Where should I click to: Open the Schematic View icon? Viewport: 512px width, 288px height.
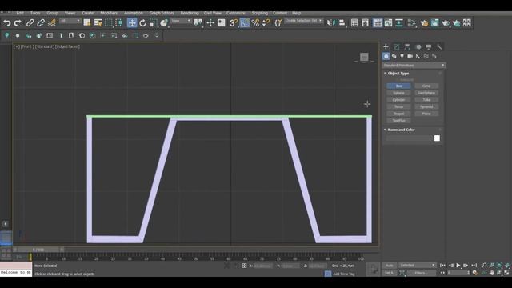pyautogui.click(x=399, y=23)
